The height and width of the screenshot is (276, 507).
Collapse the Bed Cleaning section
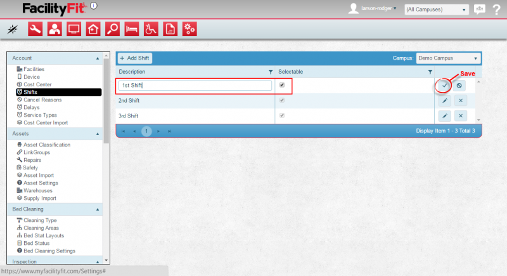click(98, 209)
